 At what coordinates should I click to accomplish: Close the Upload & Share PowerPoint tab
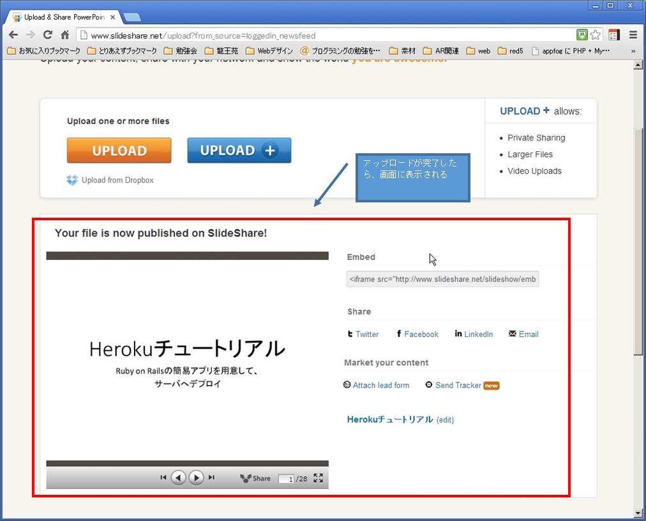(112, 17)
